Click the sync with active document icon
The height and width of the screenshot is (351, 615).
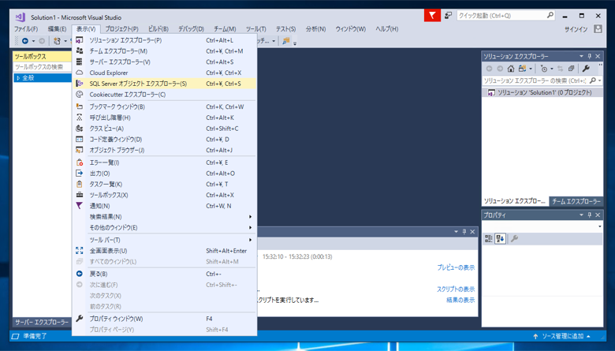coord(560,69)
